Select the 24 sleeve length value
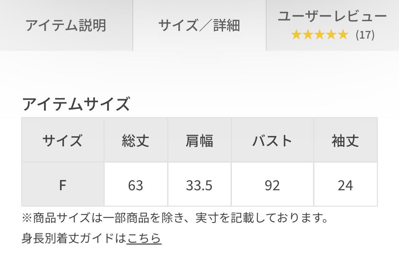Image resolution: width=399 pixels, height=277 pixels. [x=345, y=185]
